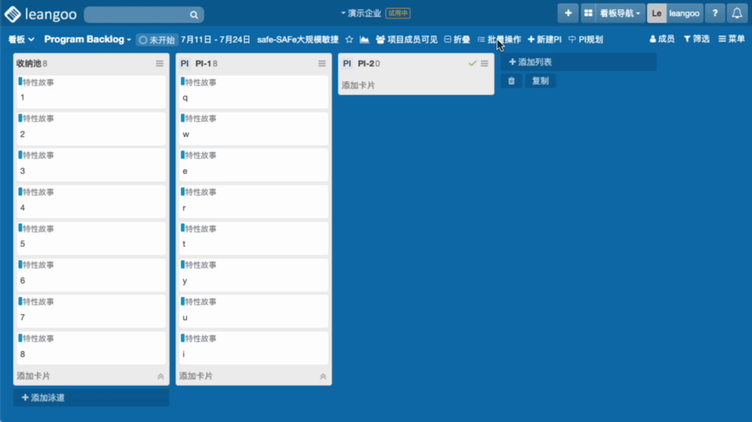Click the trash icon below 添加列表
Image resolution: width=752 pixels, height=422 pixels.
pos(511,81)
